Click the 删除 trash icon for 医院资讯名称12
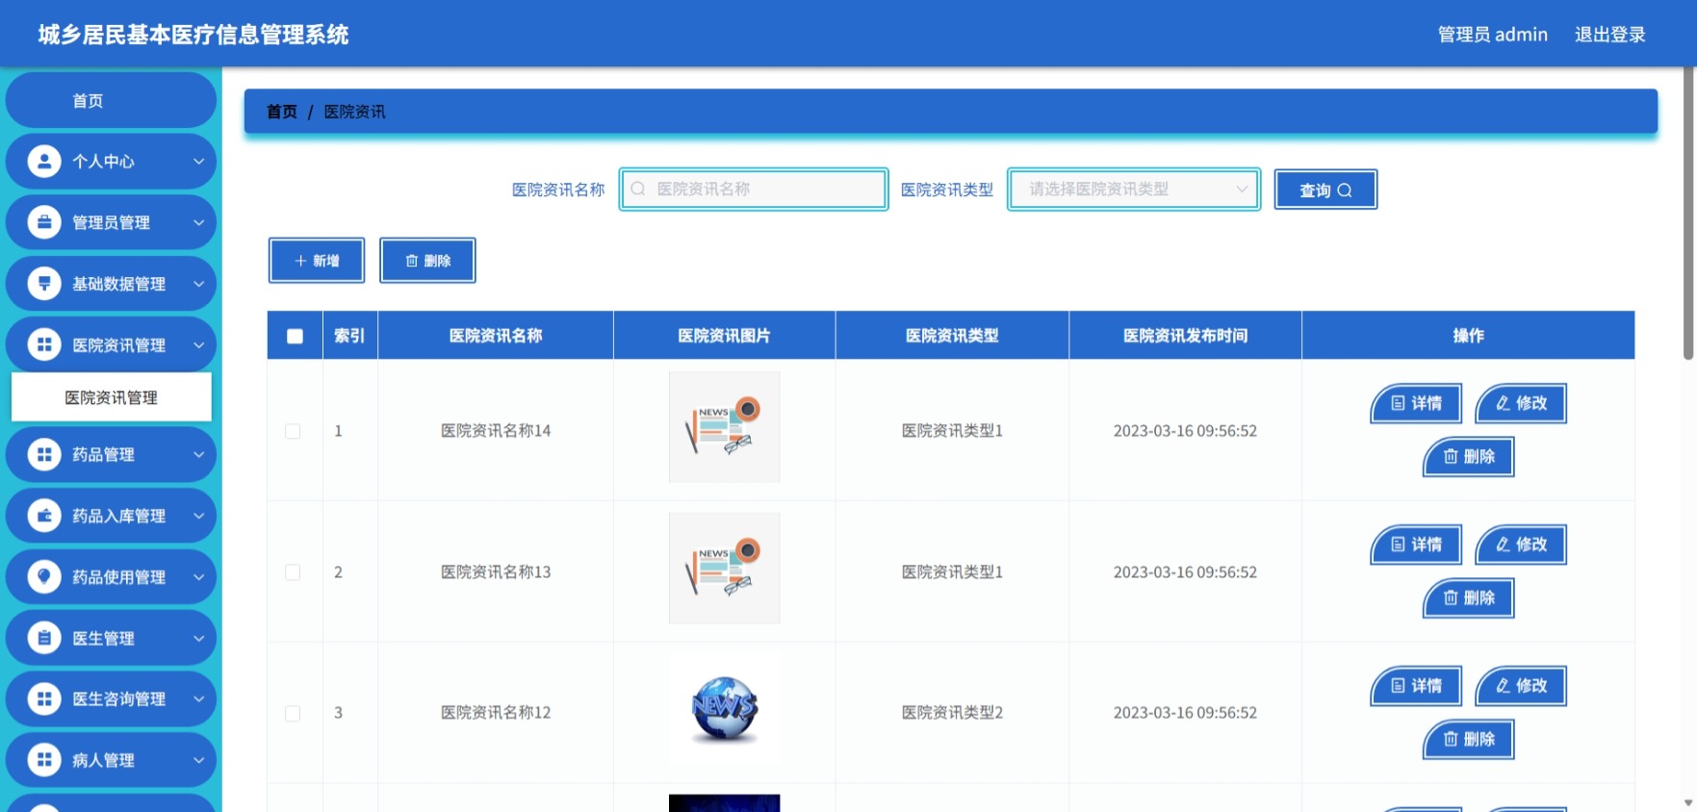This screenshot has height=812, width=1697. pyautogui.click(x=1451, y=739)
